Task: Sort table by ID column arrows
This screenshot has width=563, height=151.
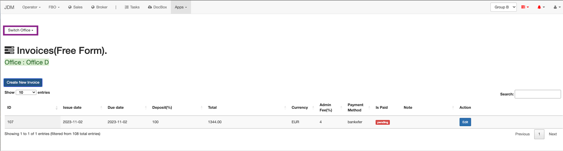Action: coord(56,108)
